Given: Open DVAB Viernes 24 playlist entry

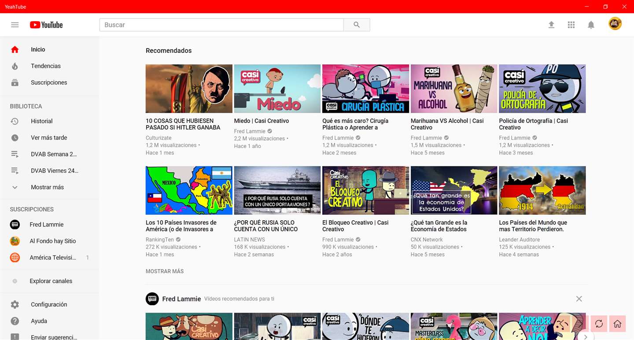Looking at the screenshot, I should (x=49, y=170).
